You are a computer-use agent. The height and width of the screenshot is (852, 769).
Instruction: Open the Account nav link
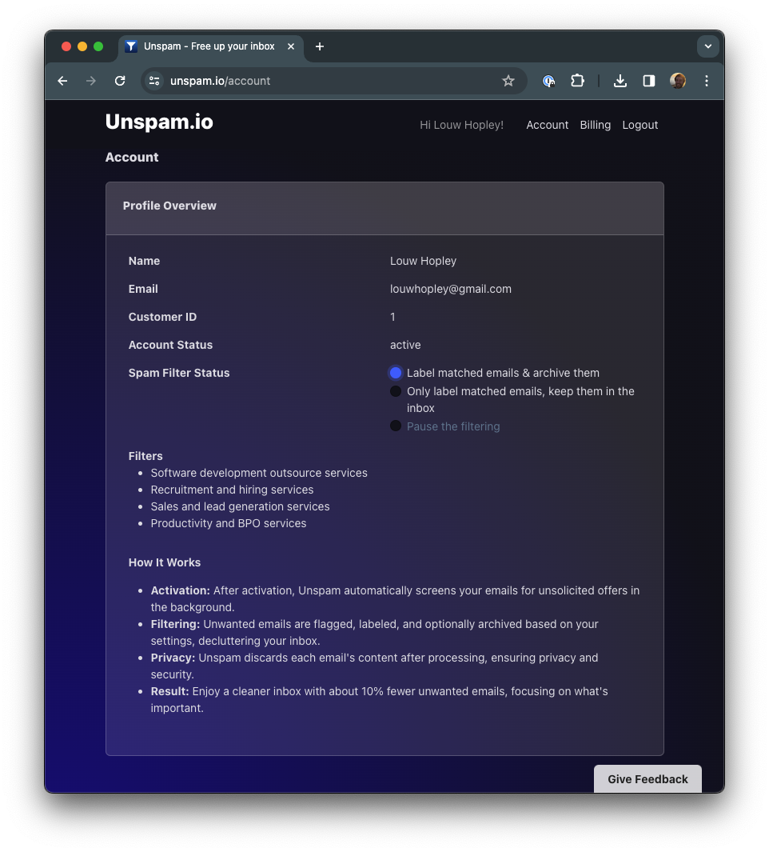pyautogui.click(x=547, y=125)
